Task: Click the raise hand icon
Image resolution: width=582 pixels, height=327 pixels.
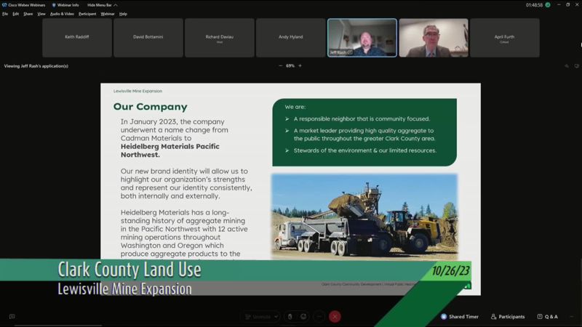Action: (x=290, y=317)
